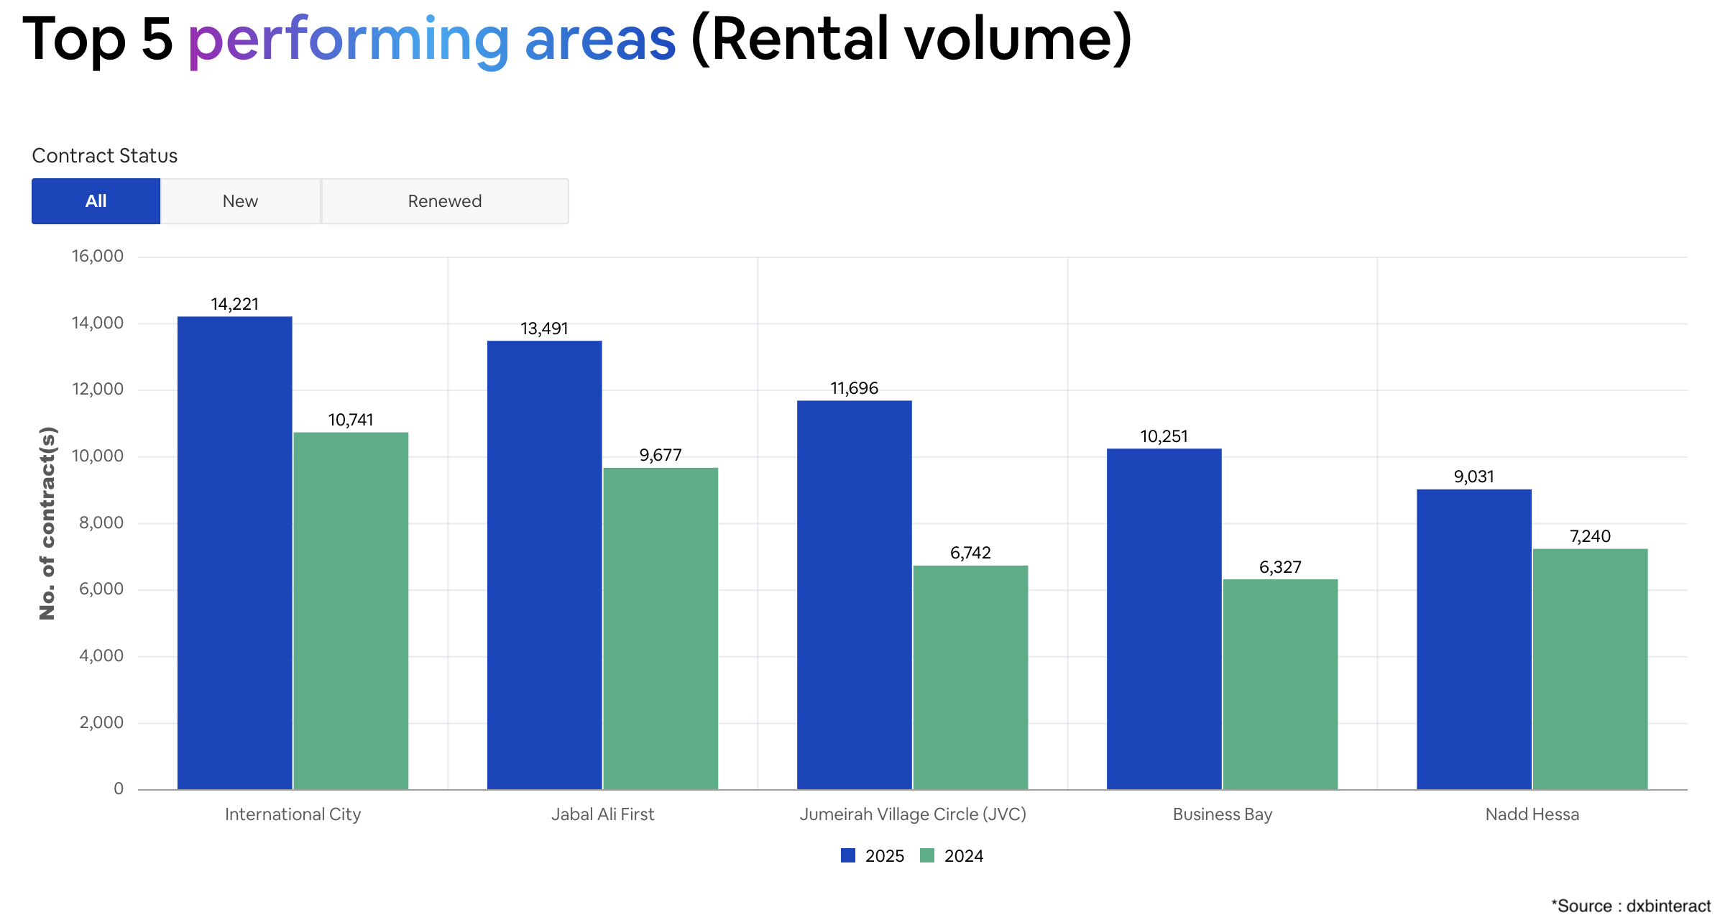Screen dimensions: 1725x920
Task: Select the Jabal Ali First 2024 bar
Action: click(661, 628)
